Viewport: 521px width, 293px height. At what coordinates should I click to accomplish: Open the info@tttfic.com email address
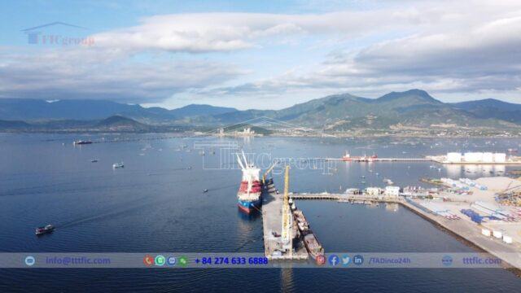click(78, 260)
